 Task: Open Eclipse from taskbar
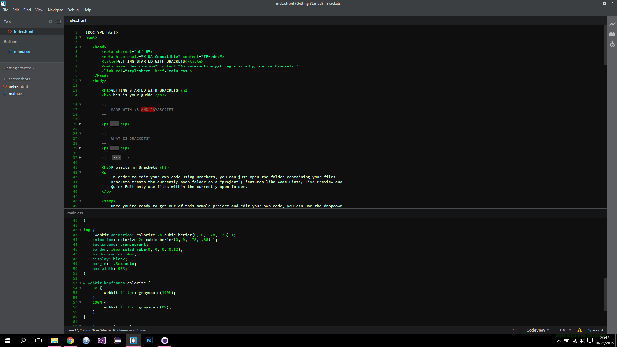tap(118, 341)
